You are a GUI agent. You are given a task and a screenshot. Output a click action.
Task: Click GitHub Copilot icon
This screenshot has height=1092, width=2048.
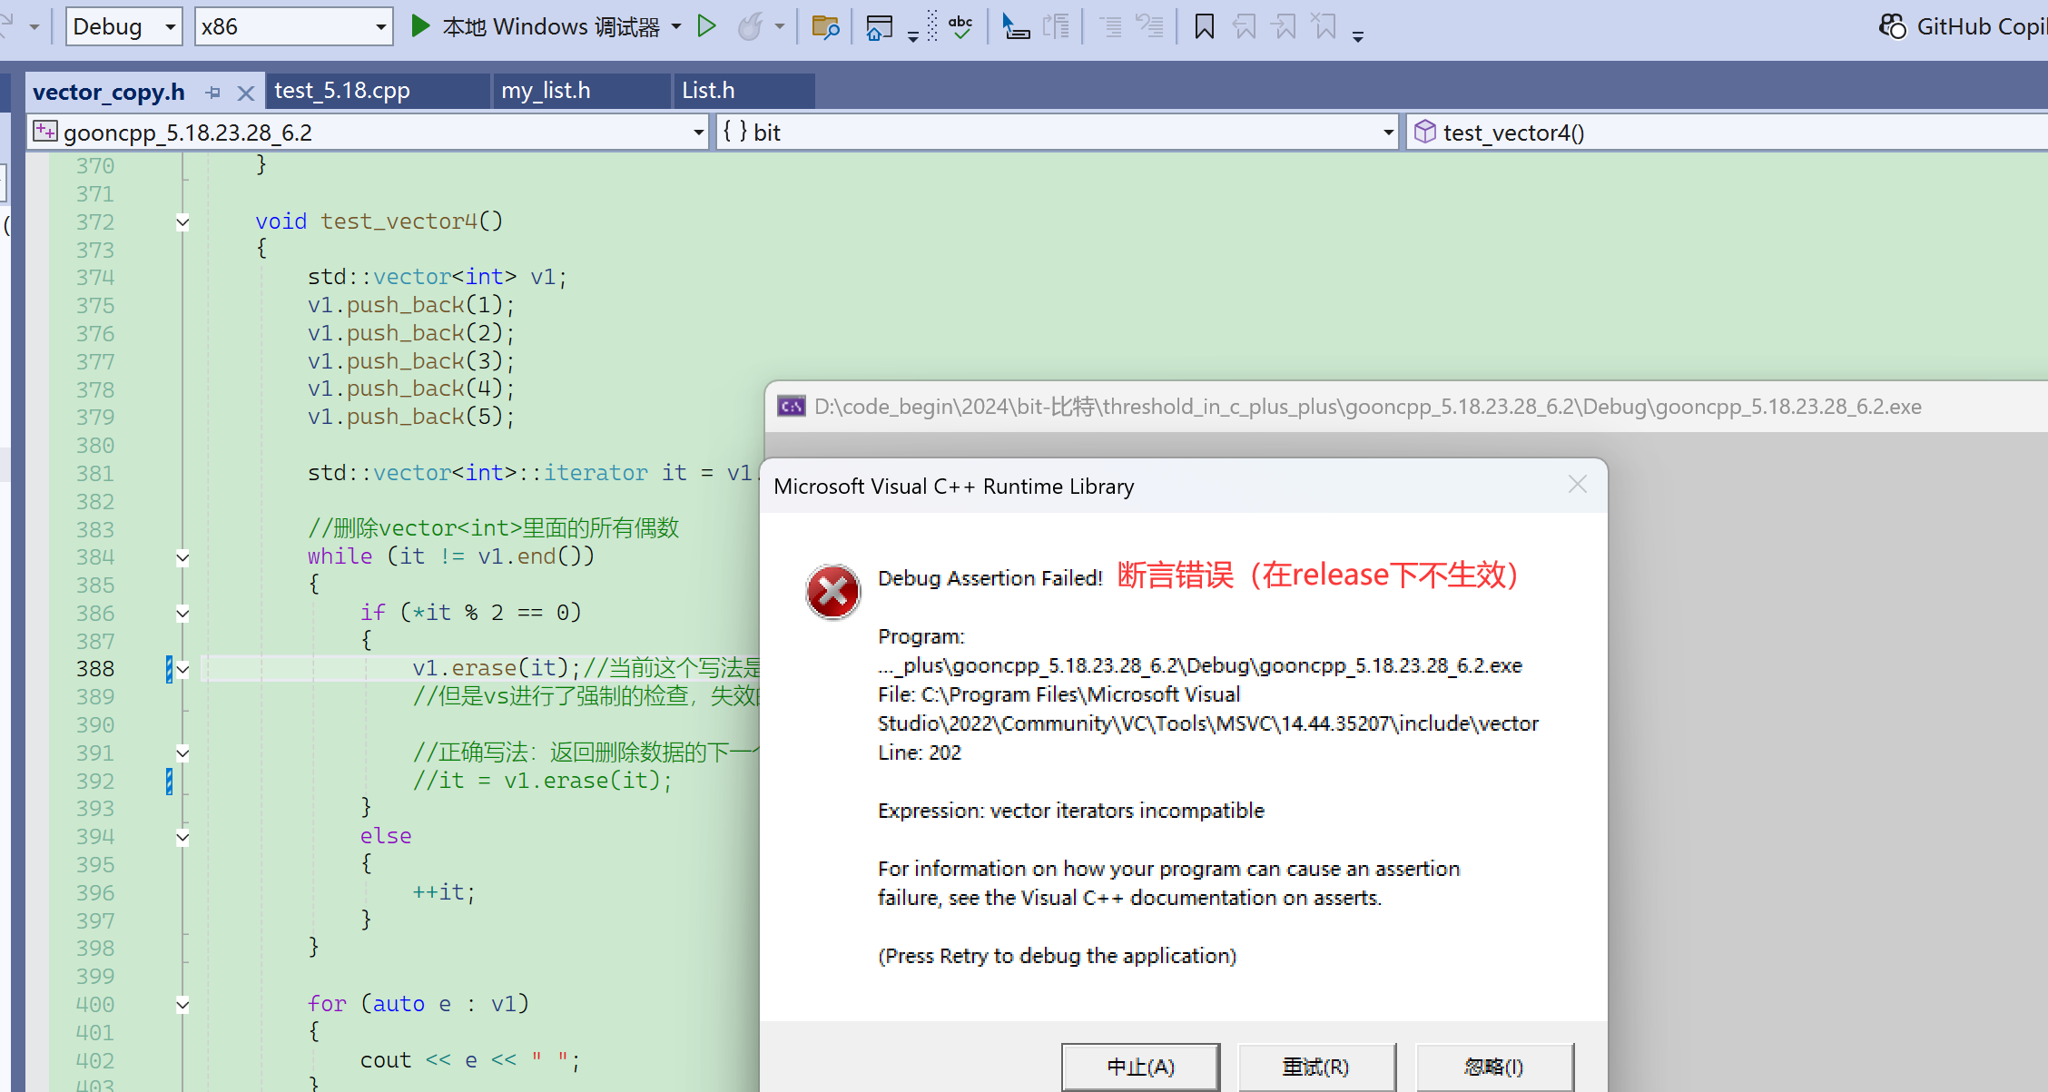pos(1892,26)
